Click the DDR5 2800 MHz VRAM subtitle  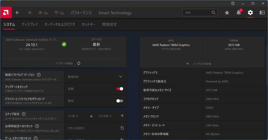pos(234,49)
